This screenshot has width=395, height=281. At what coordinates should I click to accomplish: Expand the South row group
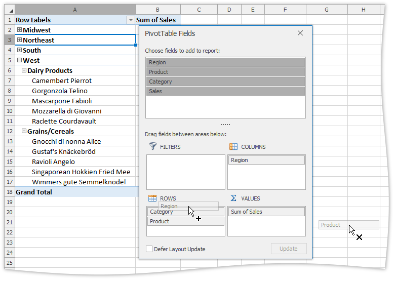tap(19, 50)
